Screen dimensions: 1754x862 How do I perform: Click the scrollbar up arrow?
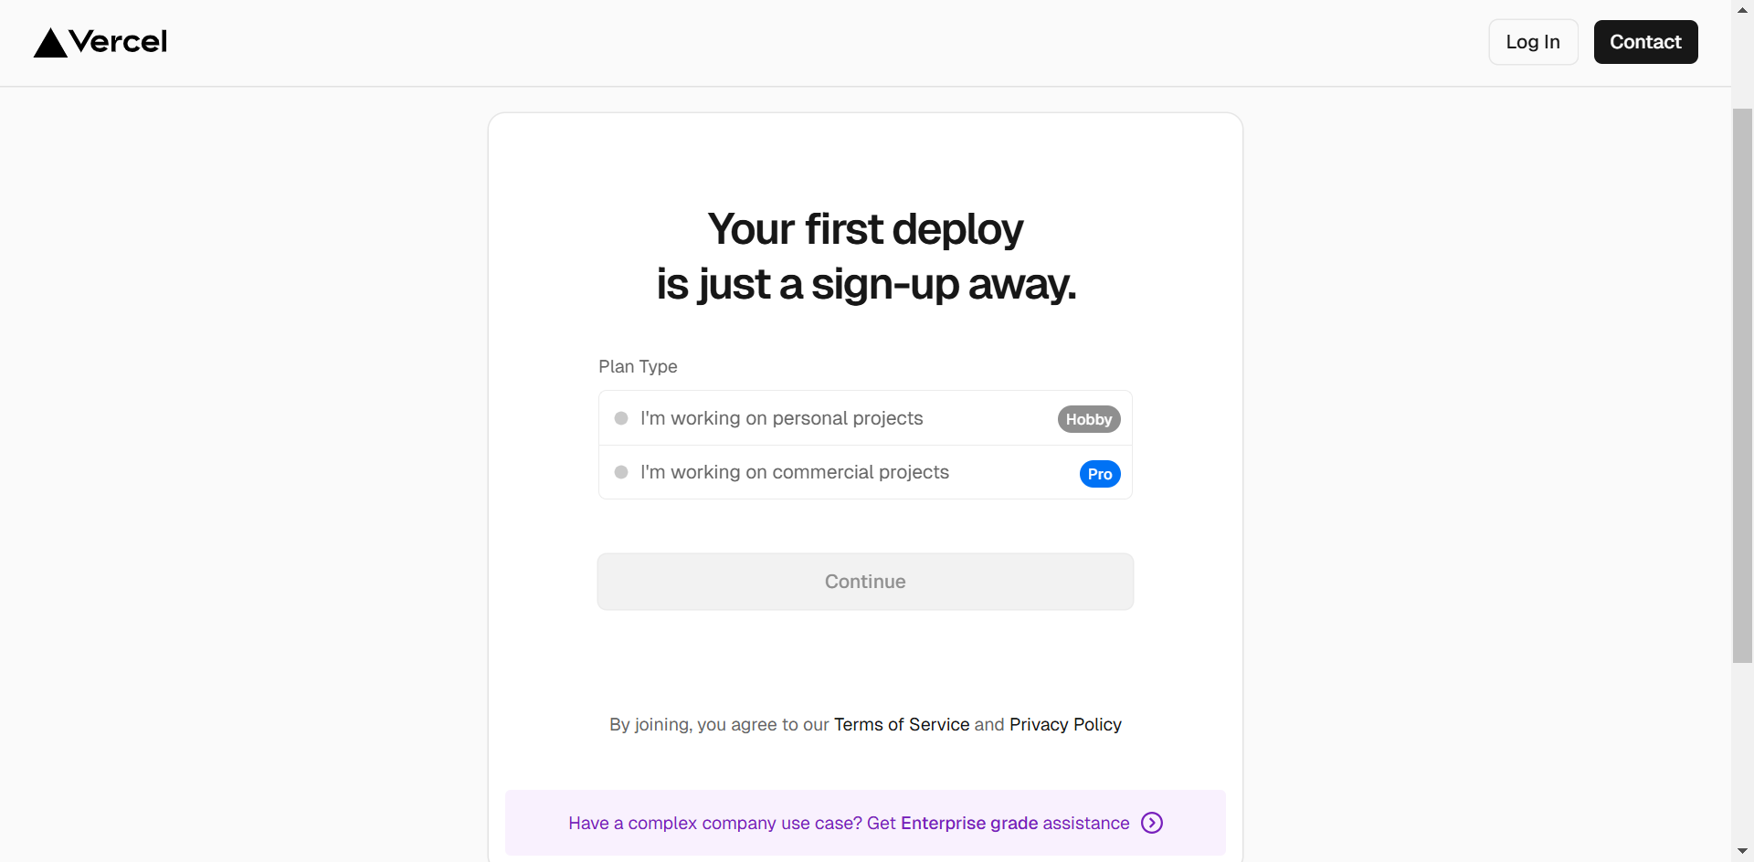(1742, 10)
